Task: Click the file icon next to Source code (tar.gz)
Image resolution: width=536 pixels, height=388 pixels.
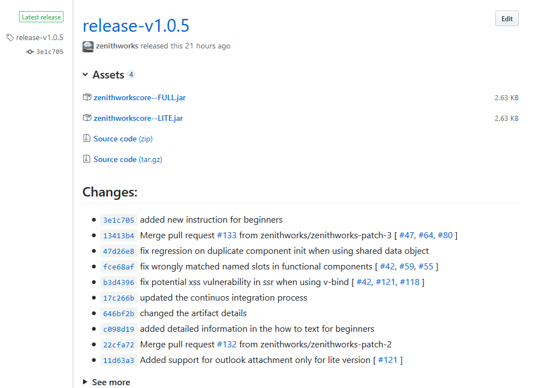Action: pos(87,159)
